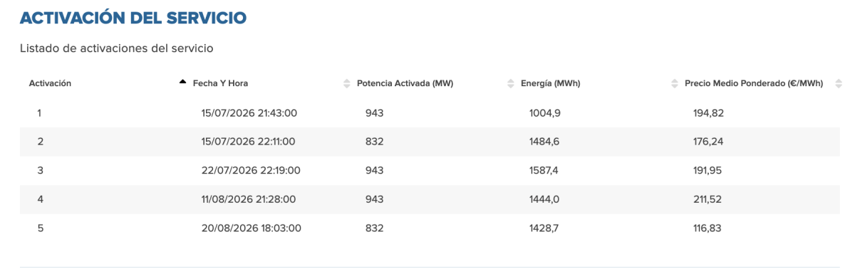Sort by Energía (MWh) header text
Viewport: 855px width, 269px height.
pyautogui.click(x=550, y=83)
